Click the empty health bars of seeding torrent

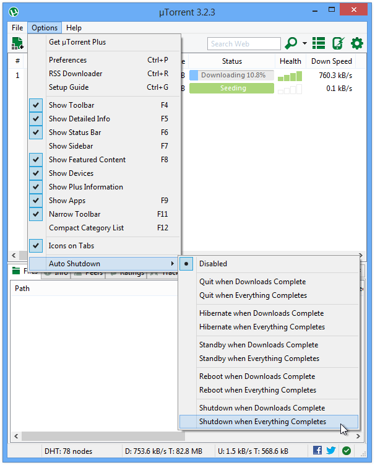coord(290,89)
